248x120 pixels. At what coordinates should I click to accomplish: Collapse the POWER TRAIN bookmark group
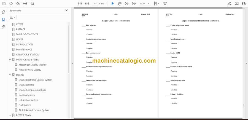click(x=10, y=115)
